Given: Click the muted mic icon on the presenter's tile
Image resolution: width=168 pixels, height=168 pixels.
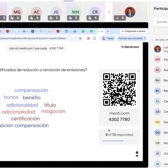Looking at the screenshot, I should click(123, 18).
